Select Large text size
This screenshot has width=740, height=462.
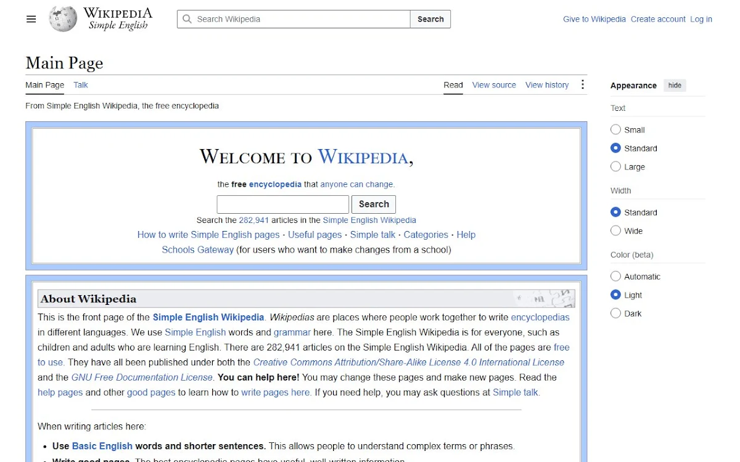[615, 166]
